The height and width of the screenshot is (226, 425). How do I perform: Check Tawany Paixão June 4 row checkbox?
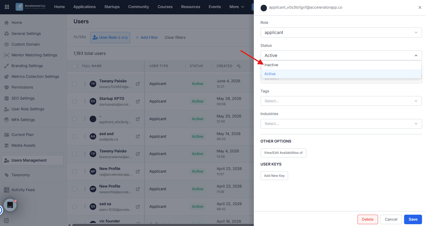pyautogui.click(x=75, y=84)
